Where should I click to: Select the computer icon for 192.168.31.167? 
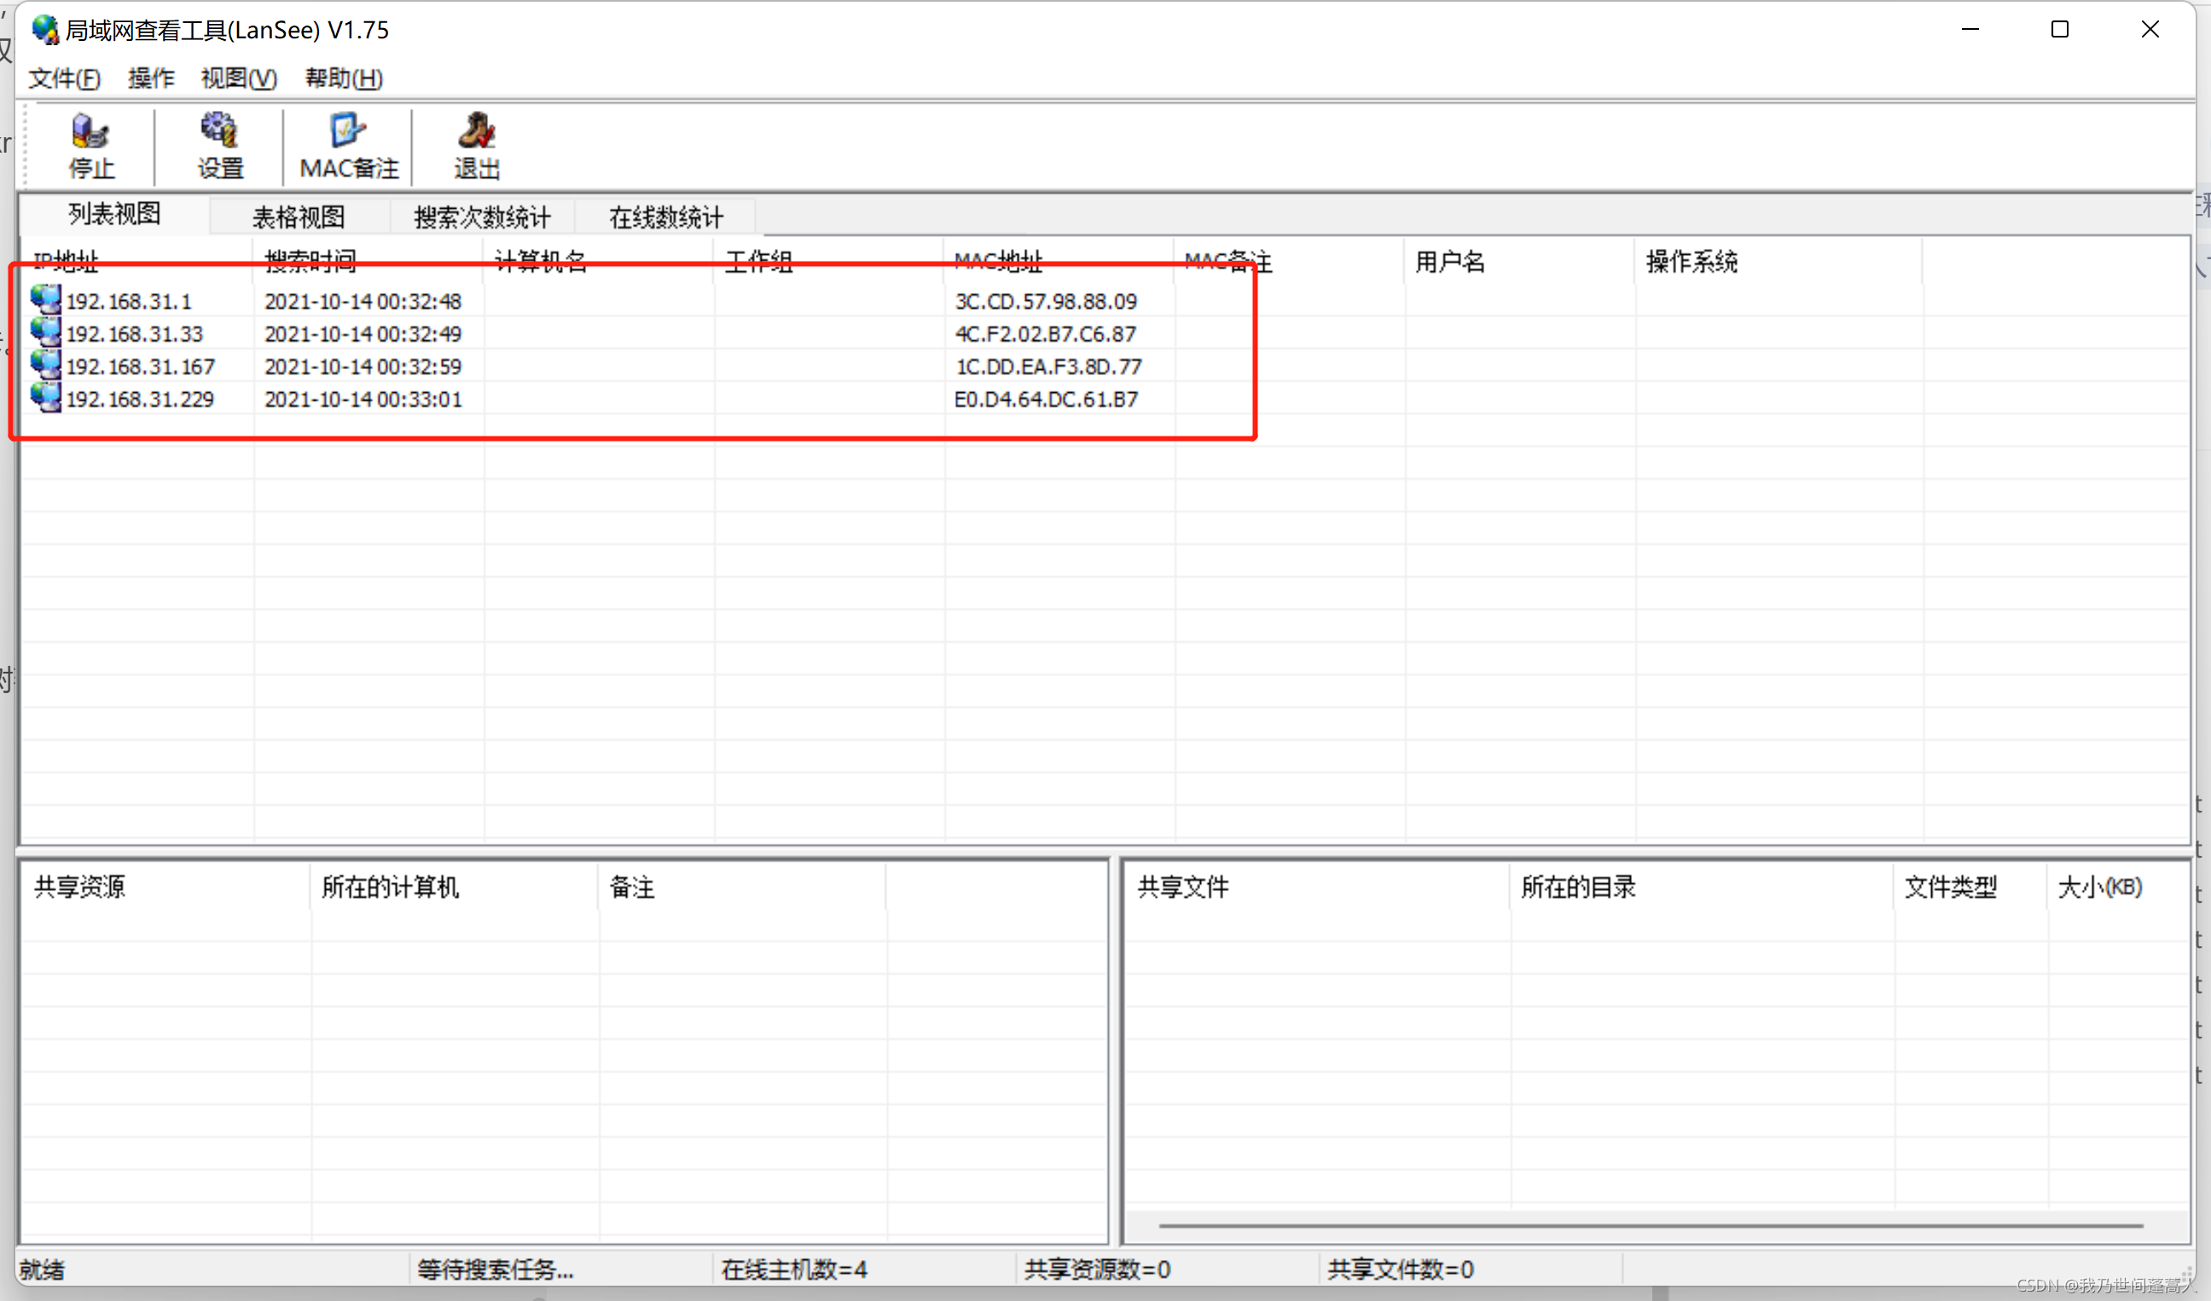coord(45,365)
